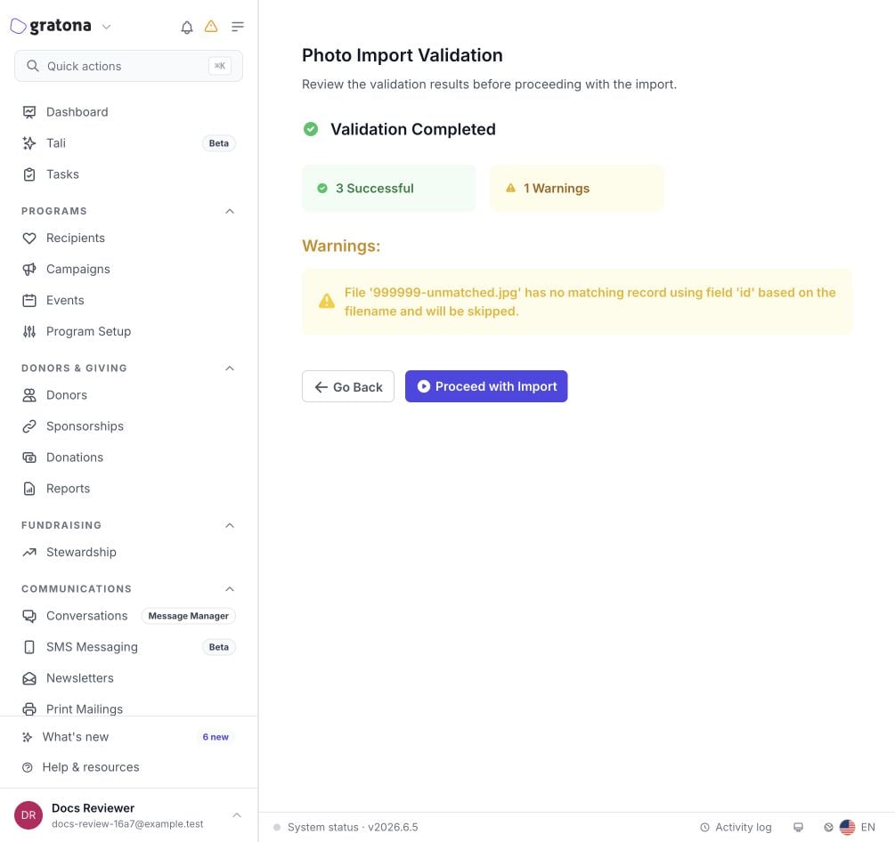Click the Stewardship trend icon
Viewport: 895px width, 842px height.
coord(29,552)
